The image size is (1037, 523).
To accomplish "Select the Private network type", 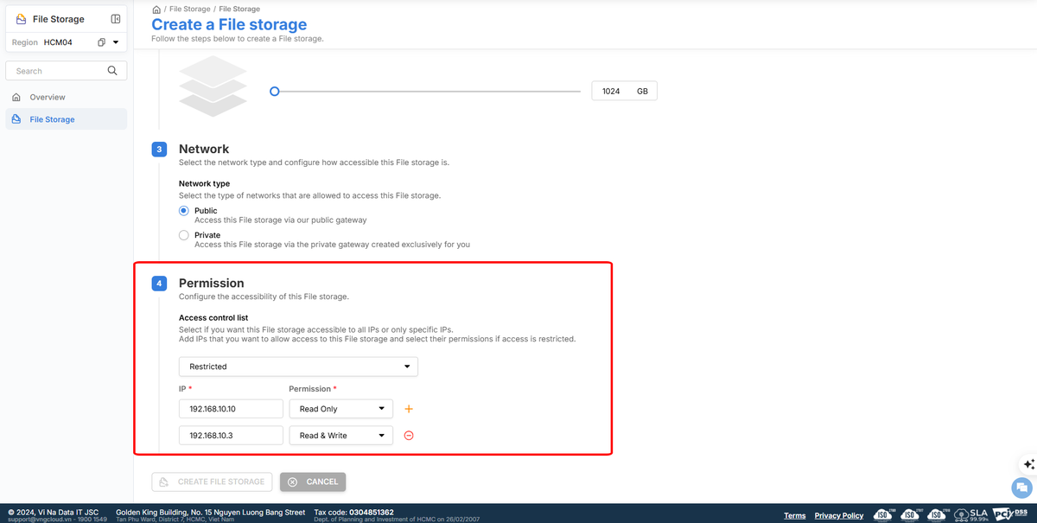I will [183, 235].
